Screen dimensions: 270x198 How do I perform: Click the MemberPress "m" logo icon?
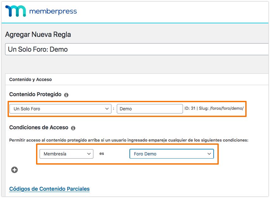[x=16, y=11]
